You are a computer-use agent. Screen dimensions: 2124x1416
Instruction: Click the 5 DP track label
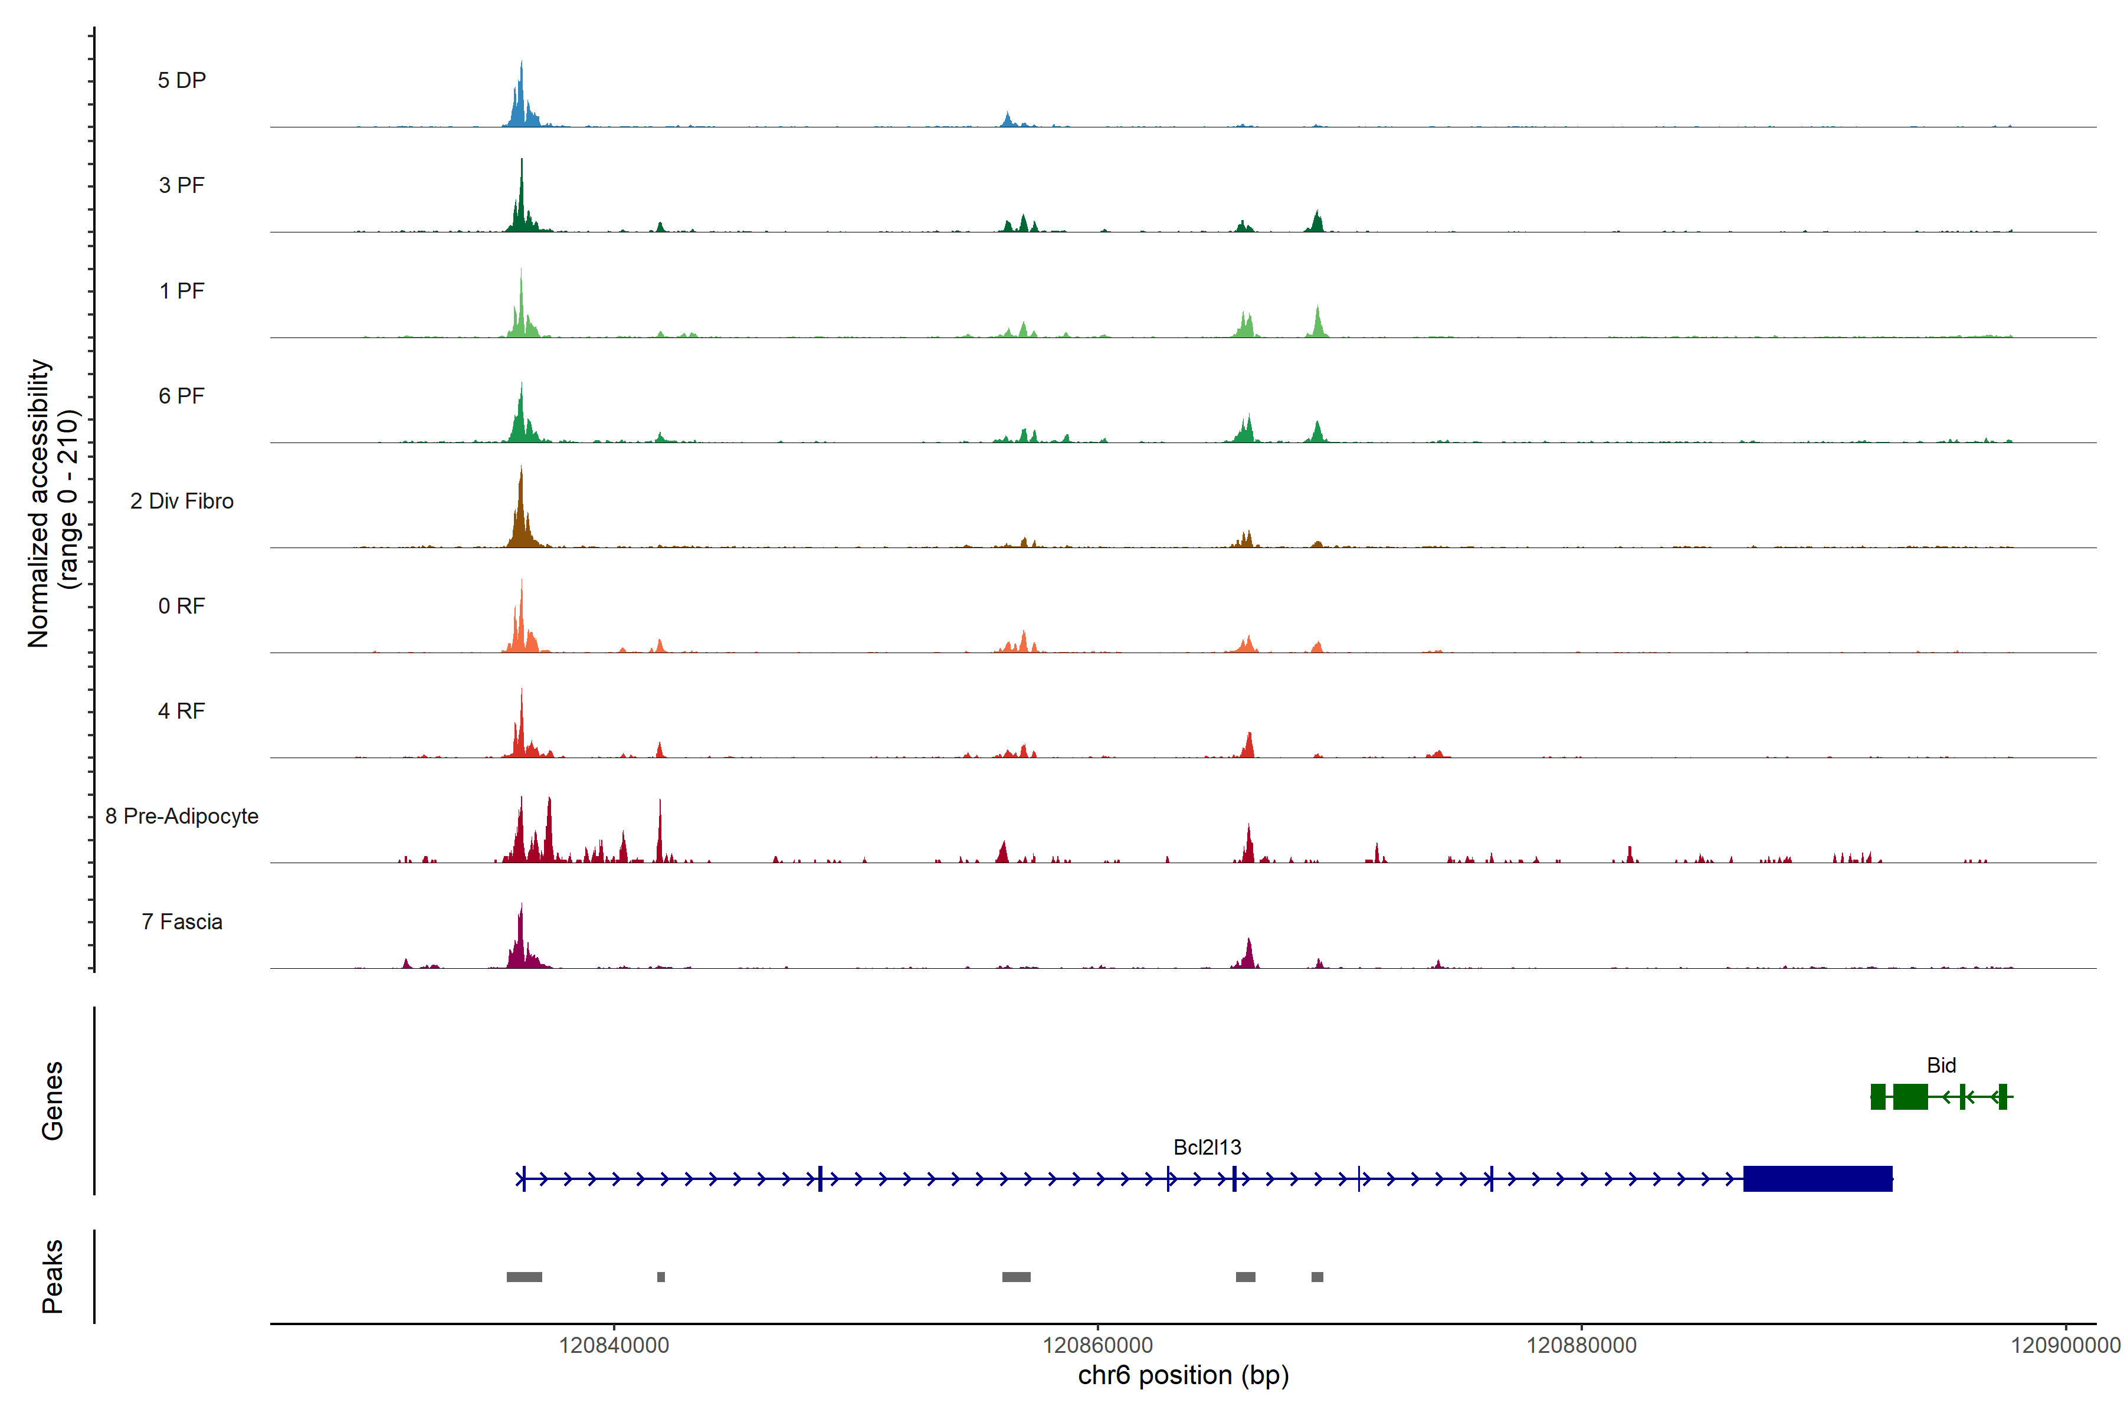click(182, 80)
